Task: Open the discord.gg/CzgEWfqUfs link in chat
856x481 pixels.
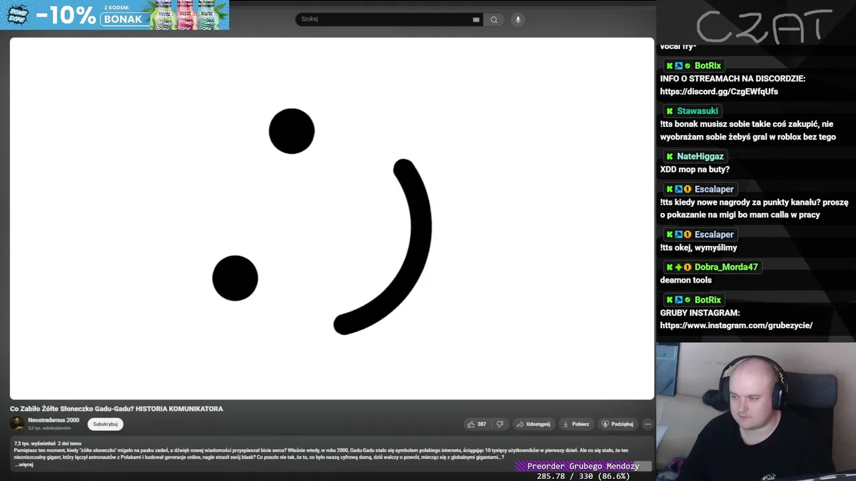Action: 719,92
